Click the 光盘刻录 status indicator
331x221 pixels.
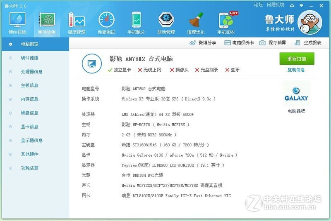(x=206, y=70)
